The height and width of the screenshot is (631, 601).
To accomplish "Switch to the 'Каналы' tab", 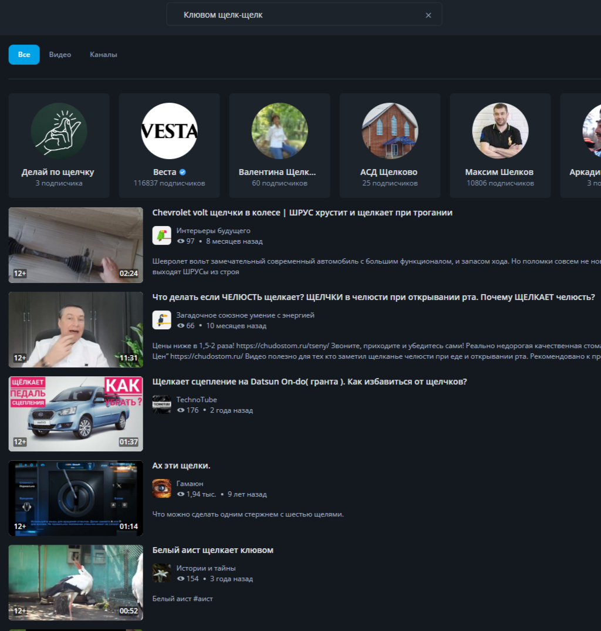I will click(103, 55).
